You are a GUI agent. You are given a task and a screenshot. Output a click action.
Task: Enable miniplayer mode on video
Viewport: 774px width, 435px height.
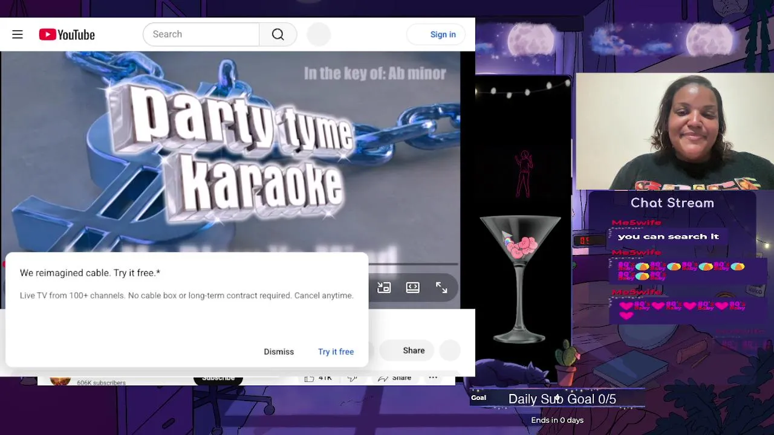click(384, 288)
